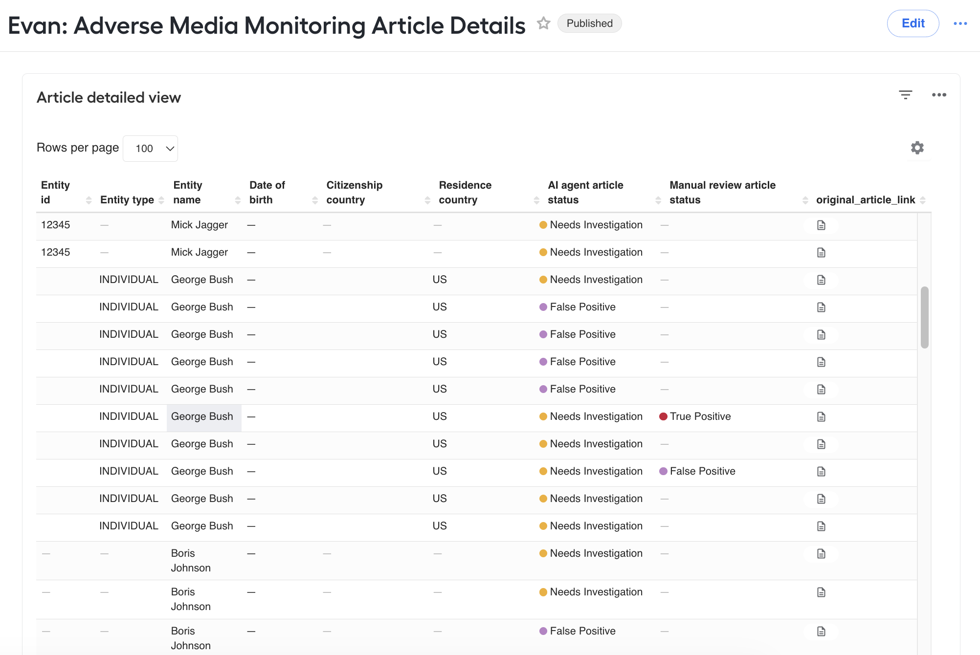Click the Published status badge

pyautogui.click(x=589, y=23)
